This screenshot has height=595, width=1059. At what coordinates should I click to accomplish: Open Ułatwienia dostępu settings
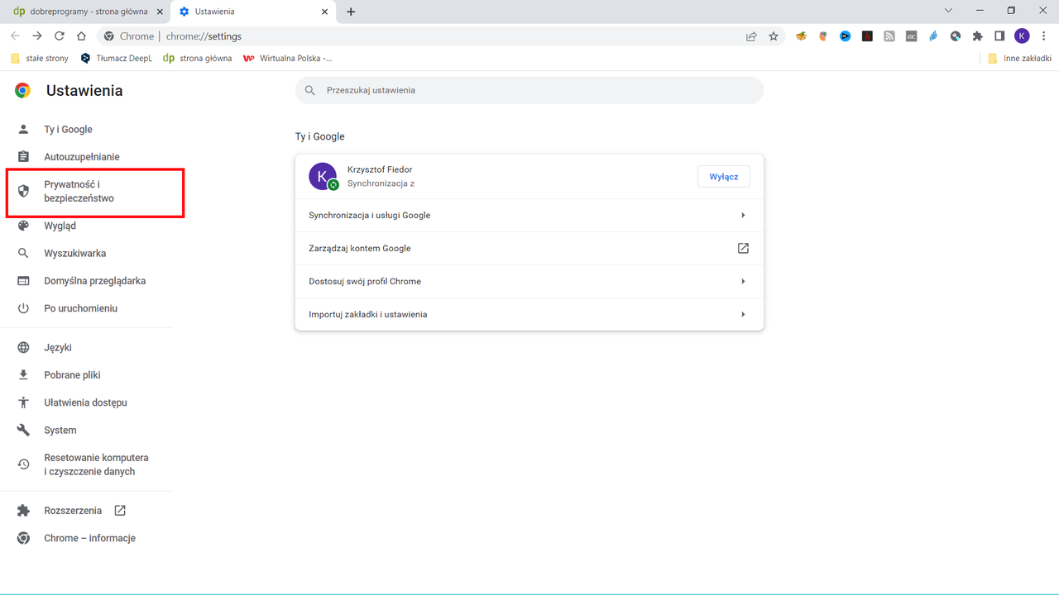pyautogui.click(x=85, y=402)
